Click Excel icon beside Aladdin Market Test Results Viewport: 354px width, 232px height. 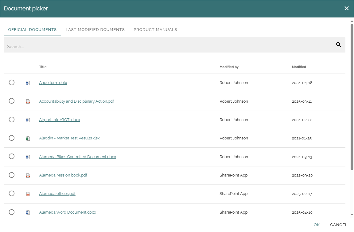pyautogui.click(x=28, y=139)
